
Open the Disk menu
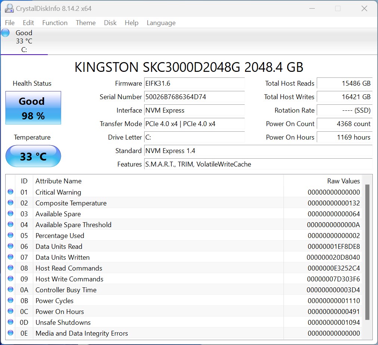tap(110, 23)
